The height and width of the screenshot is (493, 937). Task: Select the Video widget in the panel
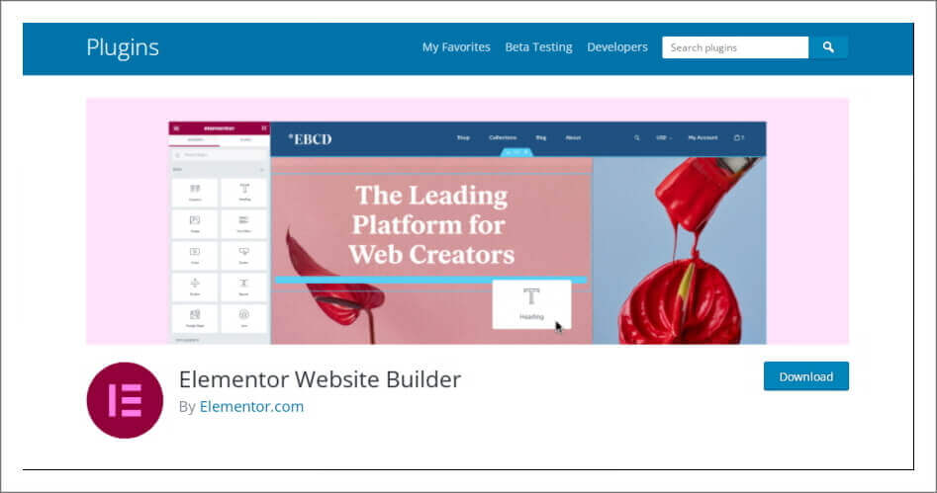coord(195,256)
